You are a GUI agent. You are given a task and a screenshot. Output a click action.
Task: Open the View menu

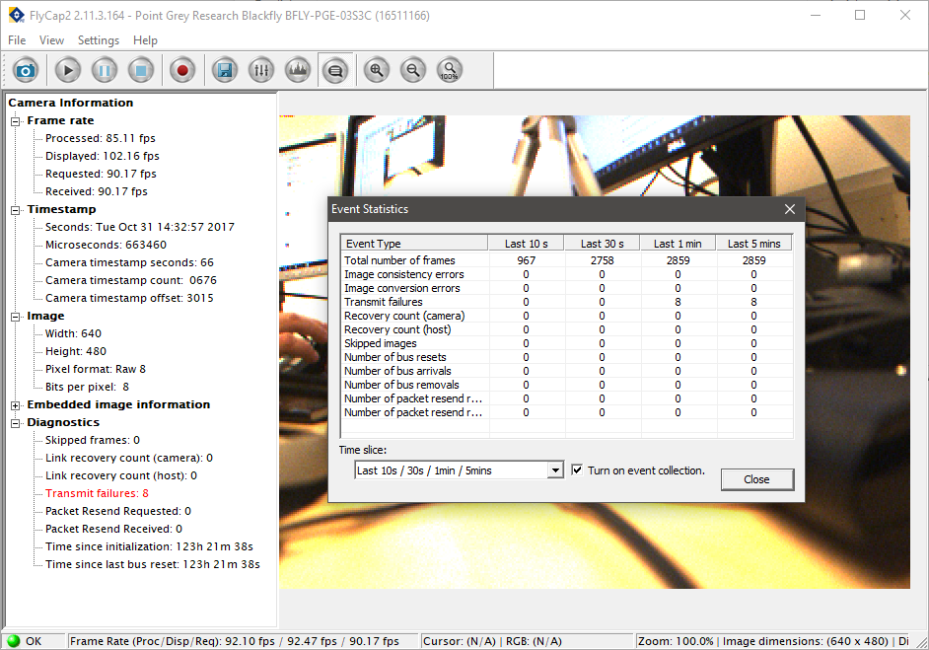pos(51,40)
